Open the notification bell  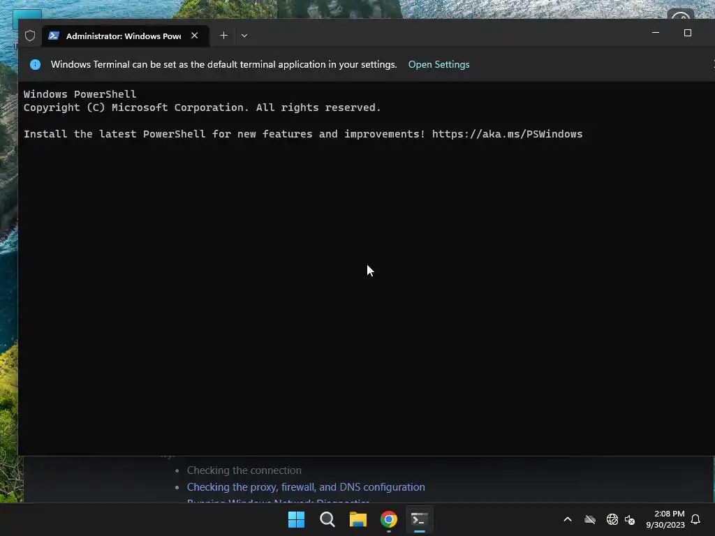tap(695, 519)
